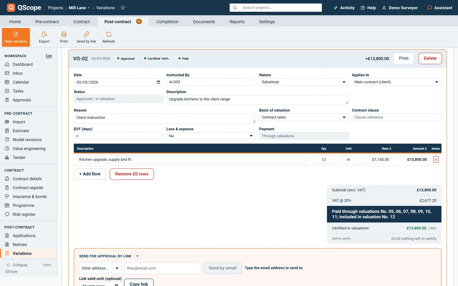Open Loss & expense dropdown
This screenshot has height=286, width=458.
[x=211, y=136]
